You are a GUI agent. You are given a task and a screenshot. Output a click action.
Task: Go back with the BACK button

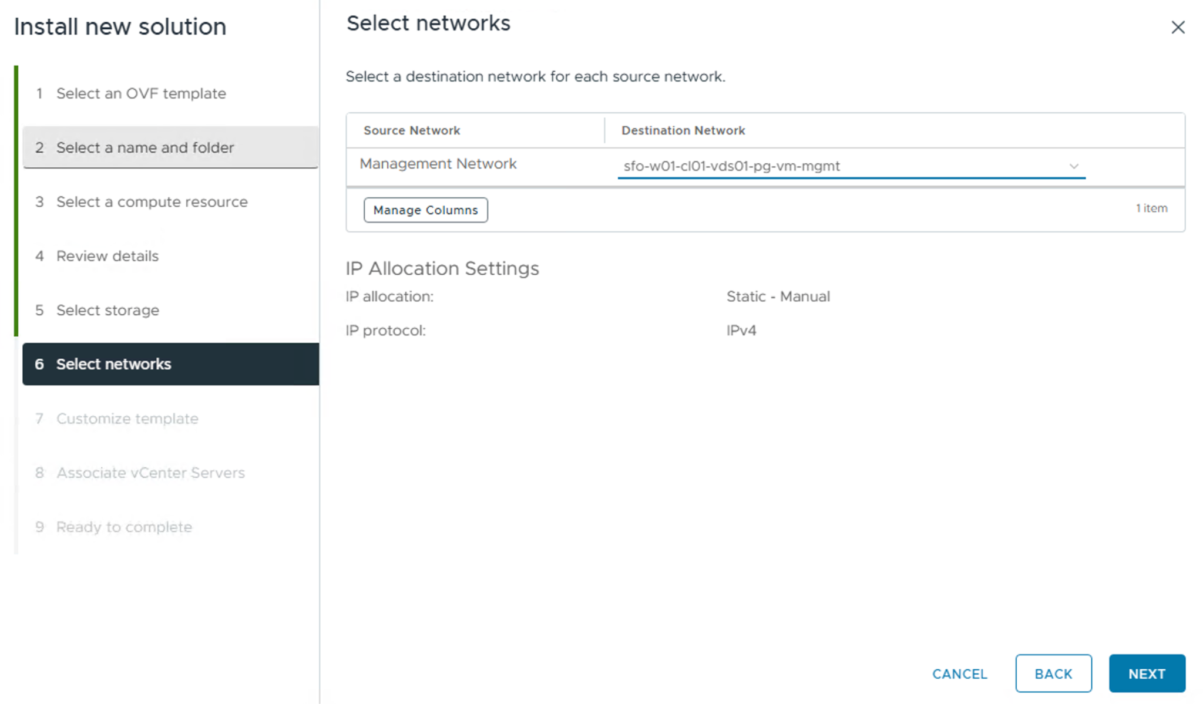1053,673
